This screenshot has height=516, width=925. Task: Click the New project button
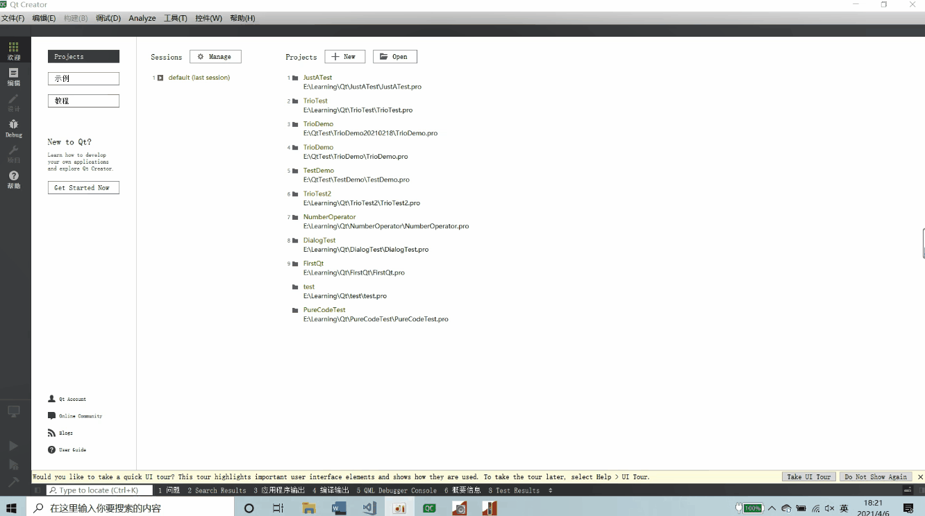345,57
